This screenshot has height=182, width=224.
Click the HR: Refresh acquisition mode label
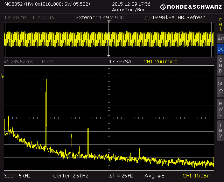(x=192, y=18)
